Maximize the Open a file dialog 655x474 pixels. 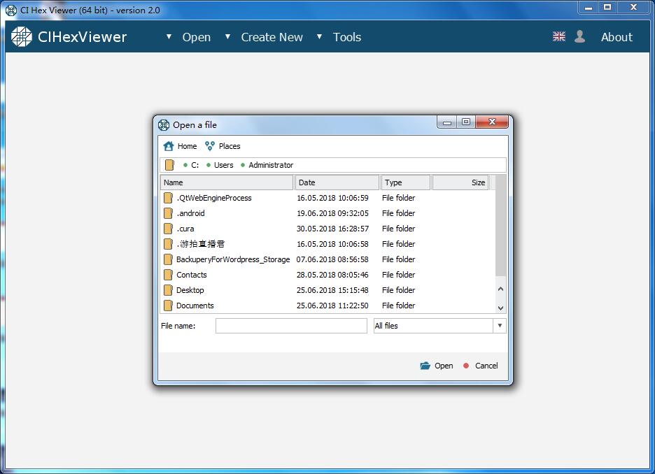466,122
